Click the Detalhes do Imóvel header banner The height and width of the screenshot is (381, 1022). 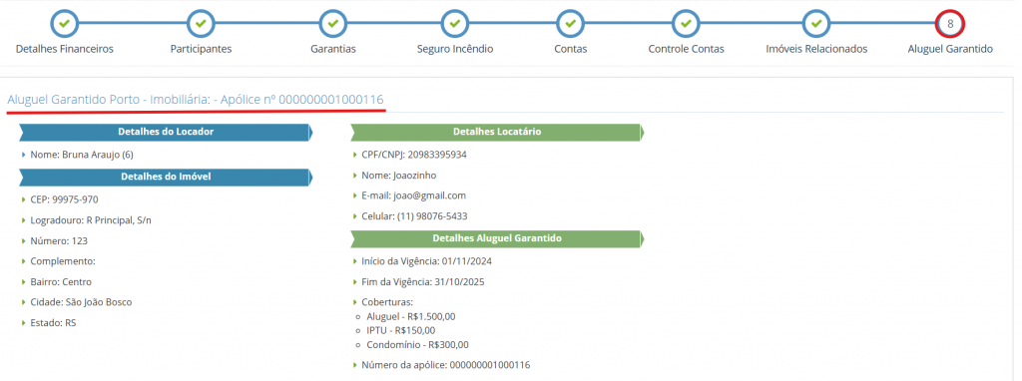(x=166, y=177)
